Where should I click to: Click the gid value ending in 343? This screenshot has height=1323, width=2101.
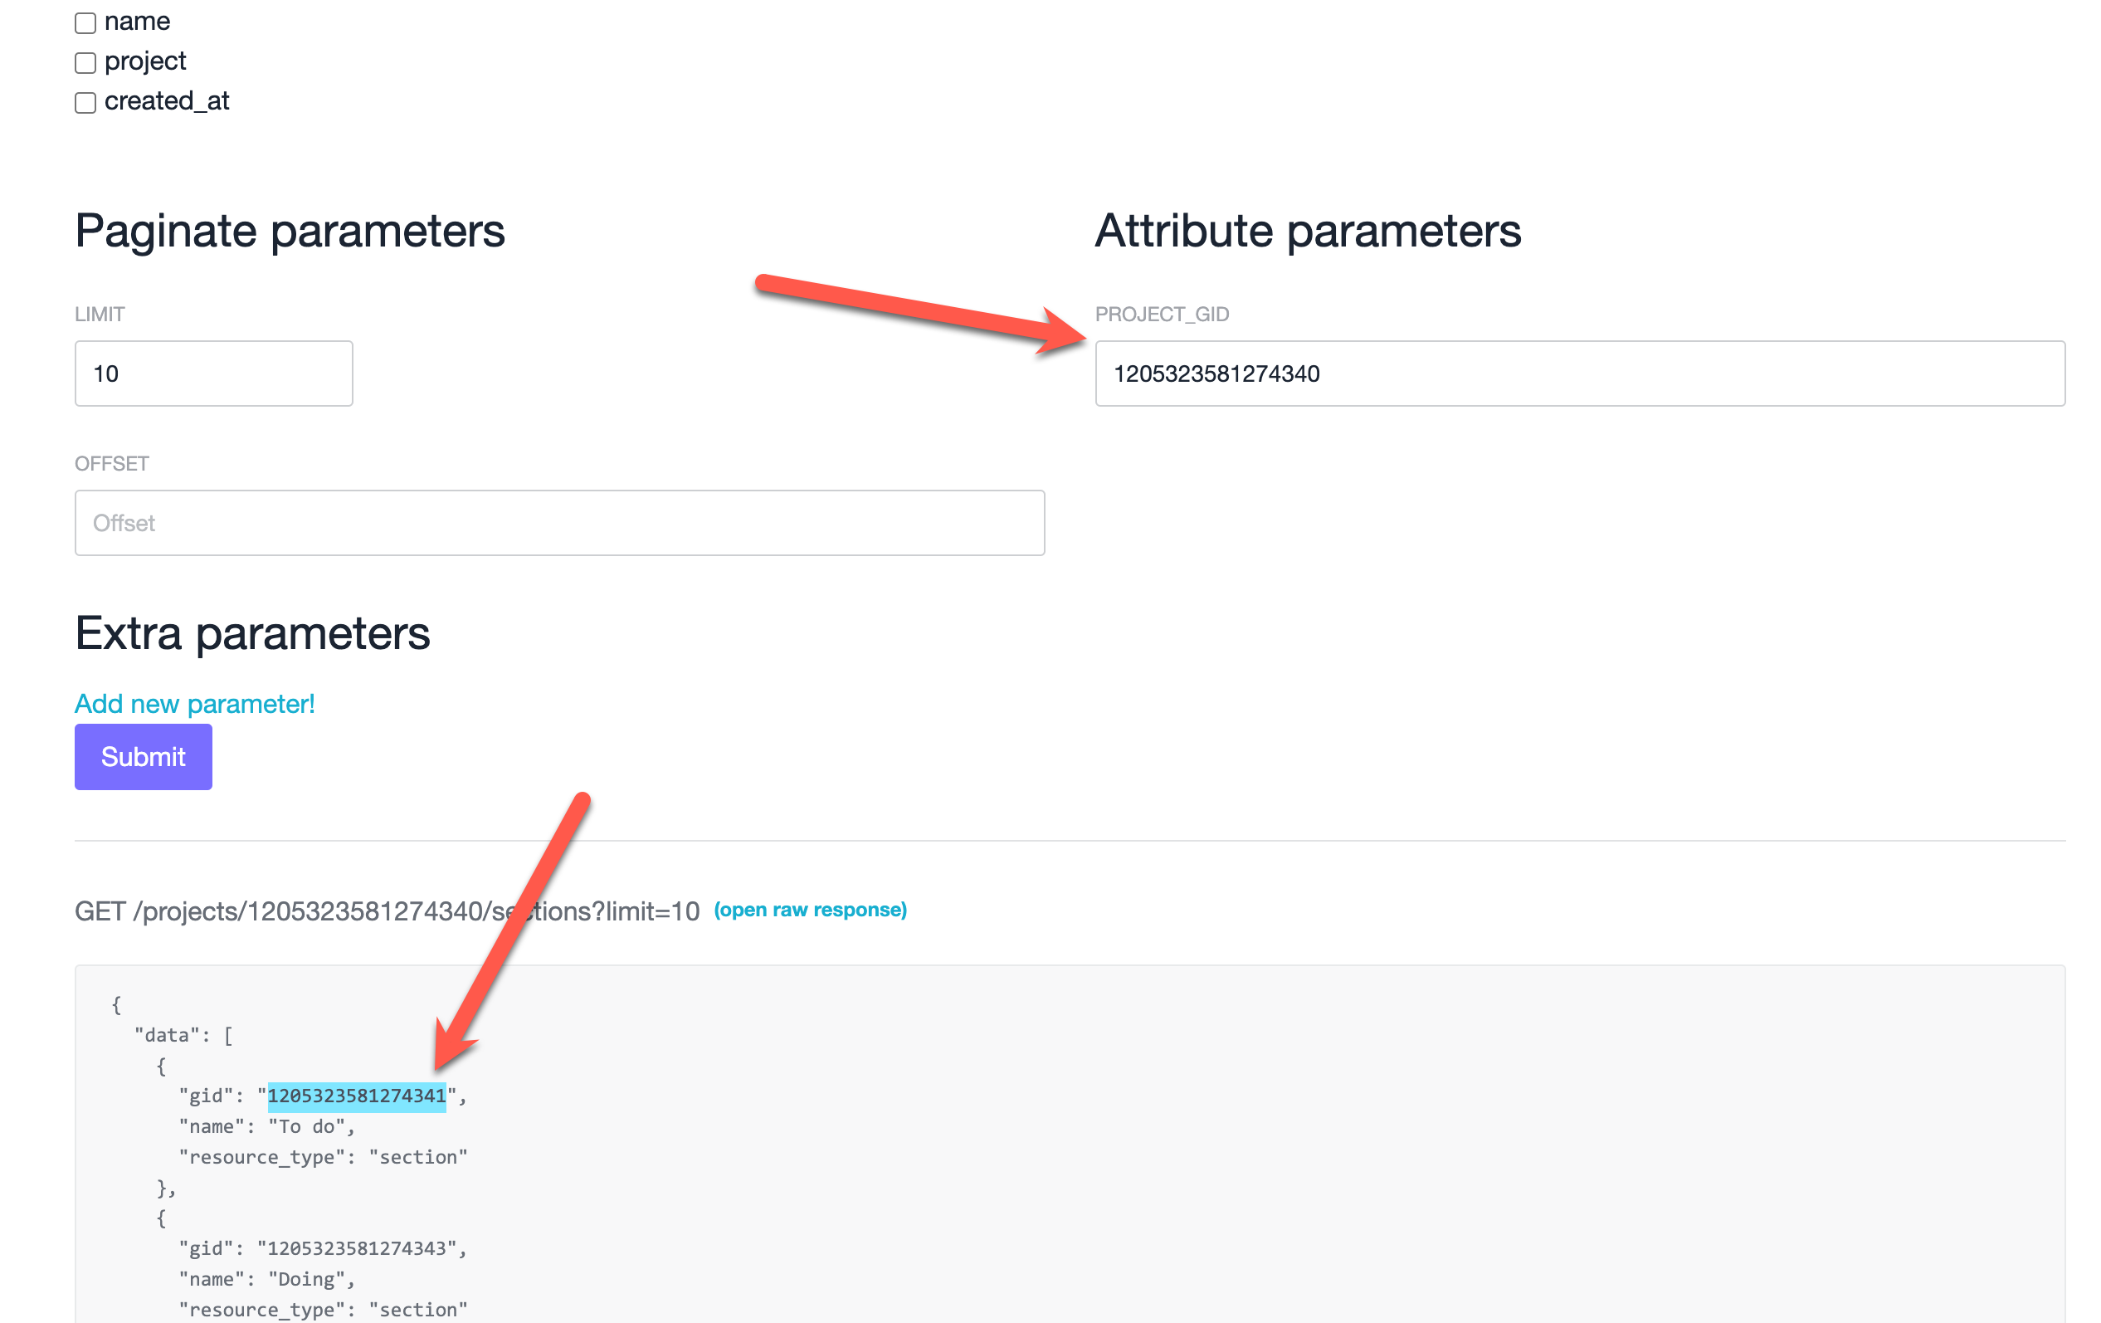(356, 1248)
